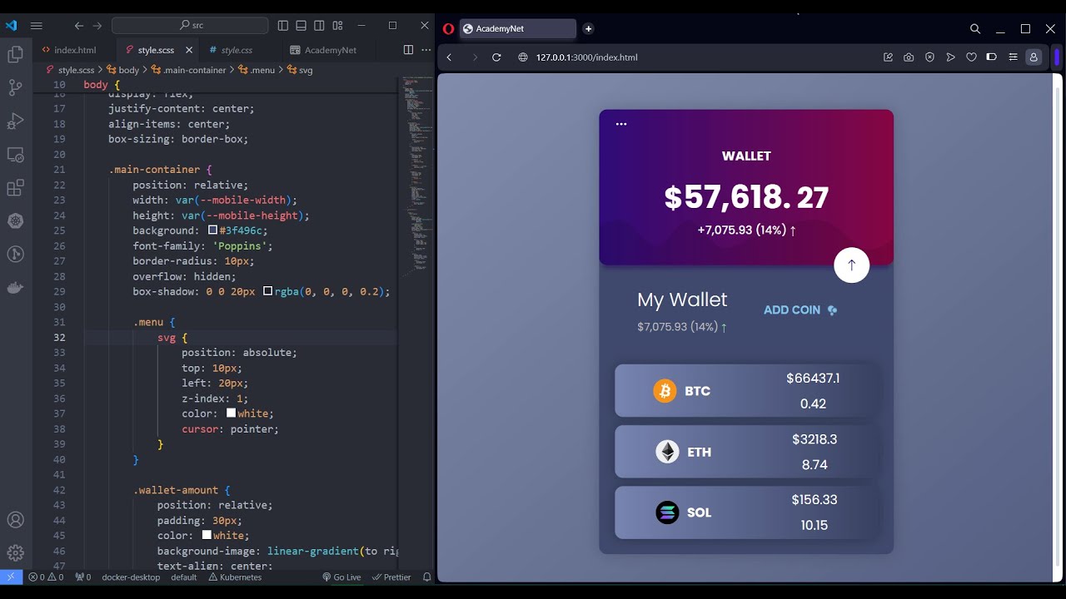Open the Kubernetes view in activity bar
This screenshot has height=599, width=1066.
point(15,221)
